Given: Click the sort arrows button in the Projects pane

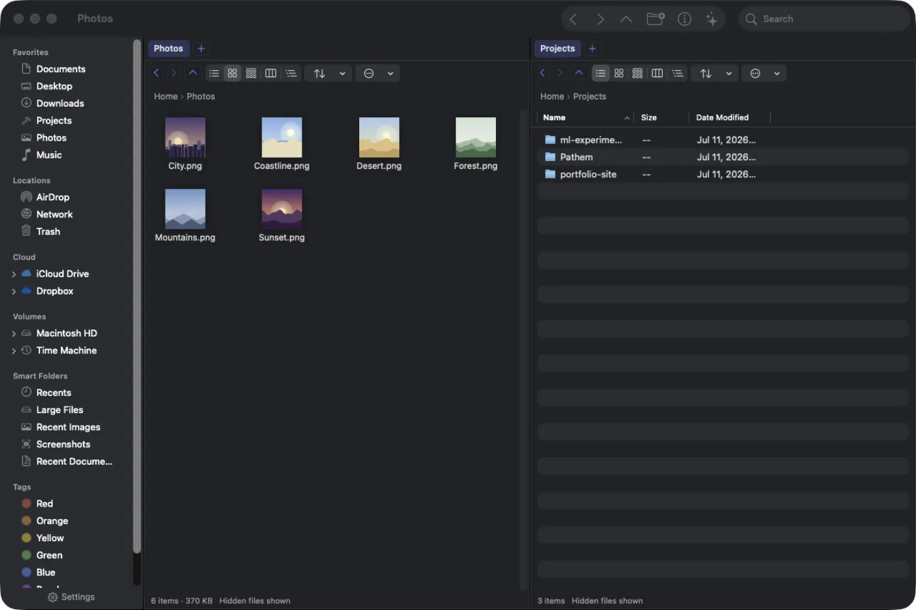Looking at the screenshot, I should (x=706, y=73).
